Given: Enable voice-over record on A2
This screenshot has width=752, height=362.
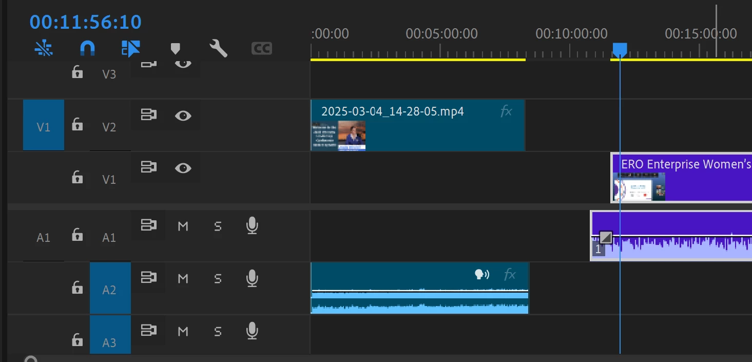Looking at the screenshot, I should click(252, 278).
